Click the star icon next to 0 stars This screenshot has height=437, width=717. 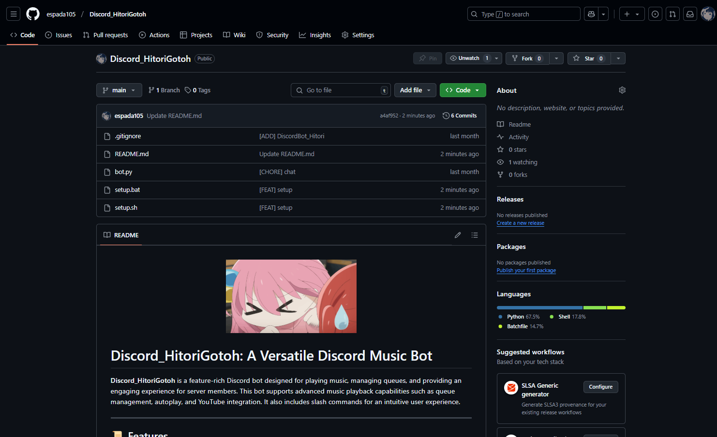[x=500, y=149]
